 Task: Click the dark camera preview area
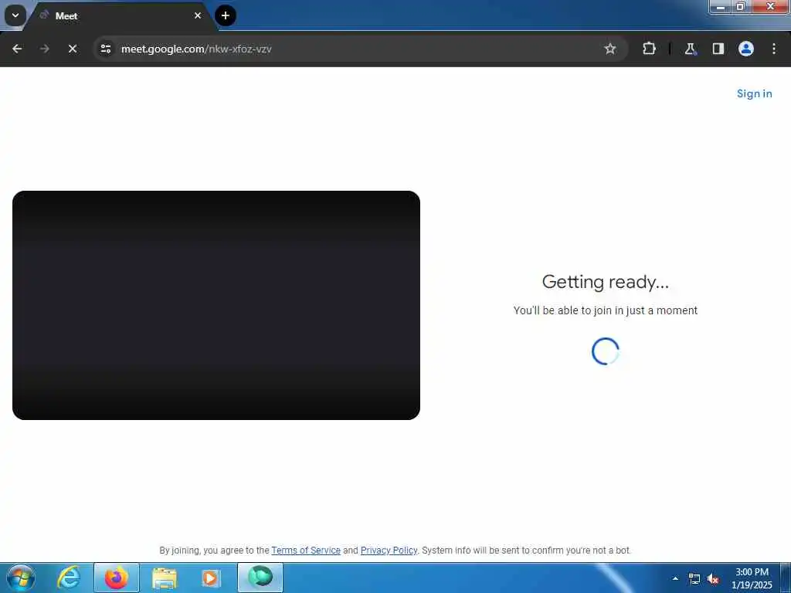click(216, 305)
